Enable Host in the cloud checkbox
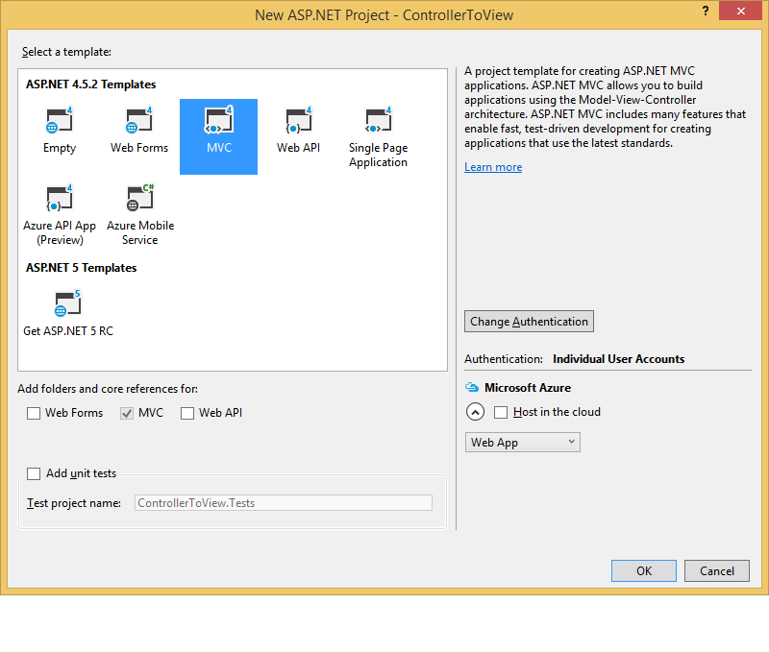The width and height of the screenshot is (769, 652). (501, 413)
